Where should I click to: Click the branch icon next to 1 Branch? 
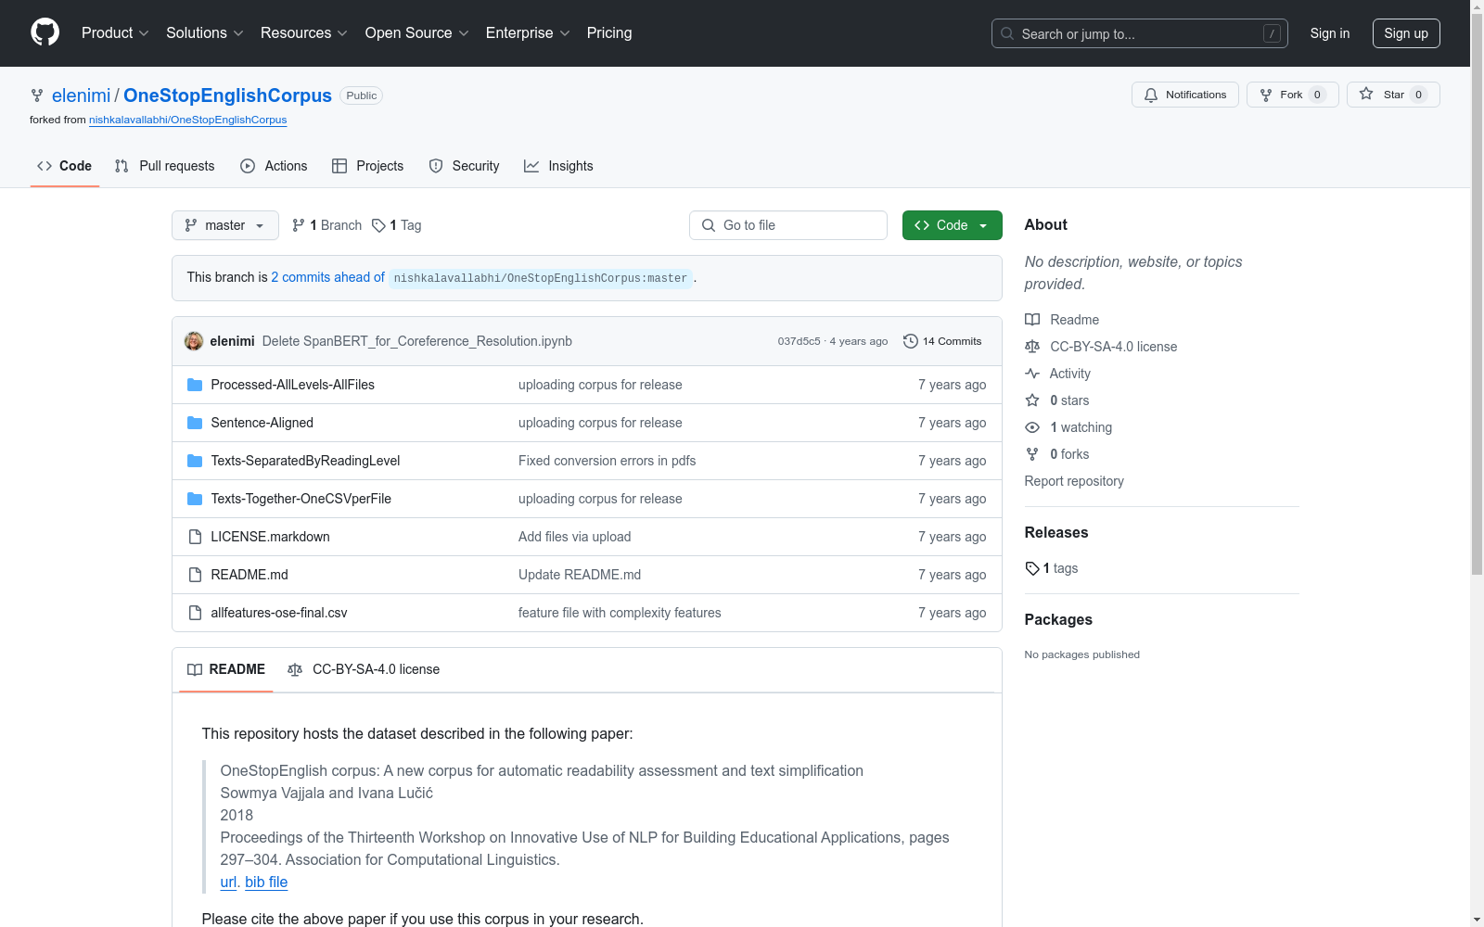pyautogui.click(x=299, y=225)
